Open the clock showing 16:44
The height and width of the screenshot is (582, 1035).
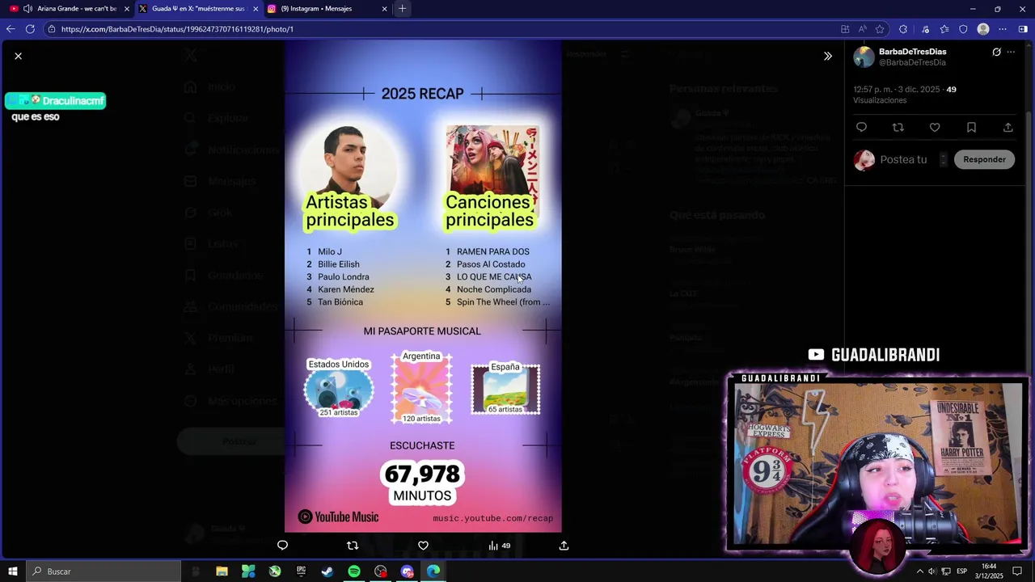pyautogui.click(x=988, y=571)
